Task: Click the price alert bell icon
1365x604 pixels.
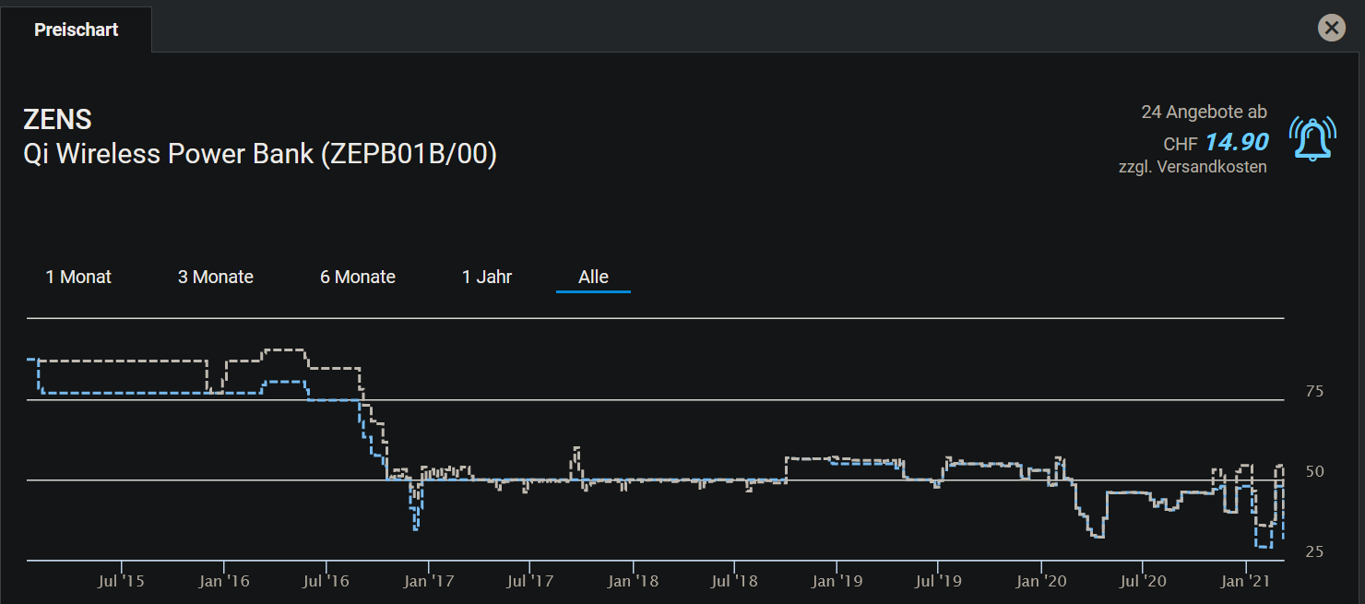Action: [x=1312, y=138]
